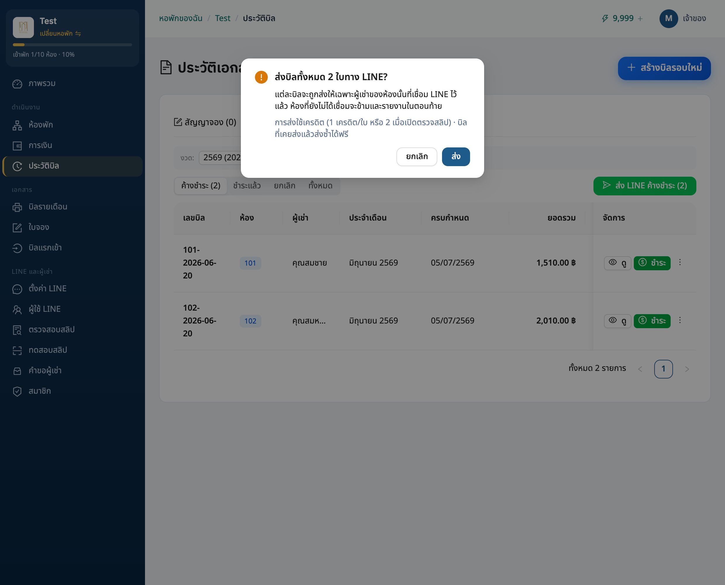The image size is (725, 585).
Task: Open more options for bill 102-2026-06-20
Action: click(679, 321)
